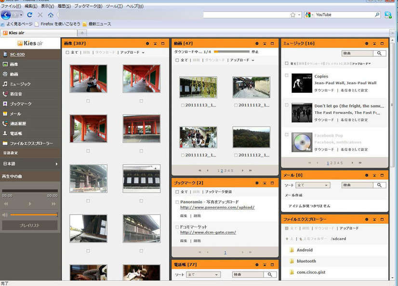The image size is (398, 286).
Task: Open settings gear of ブックマーク panel
Action: 257,183
